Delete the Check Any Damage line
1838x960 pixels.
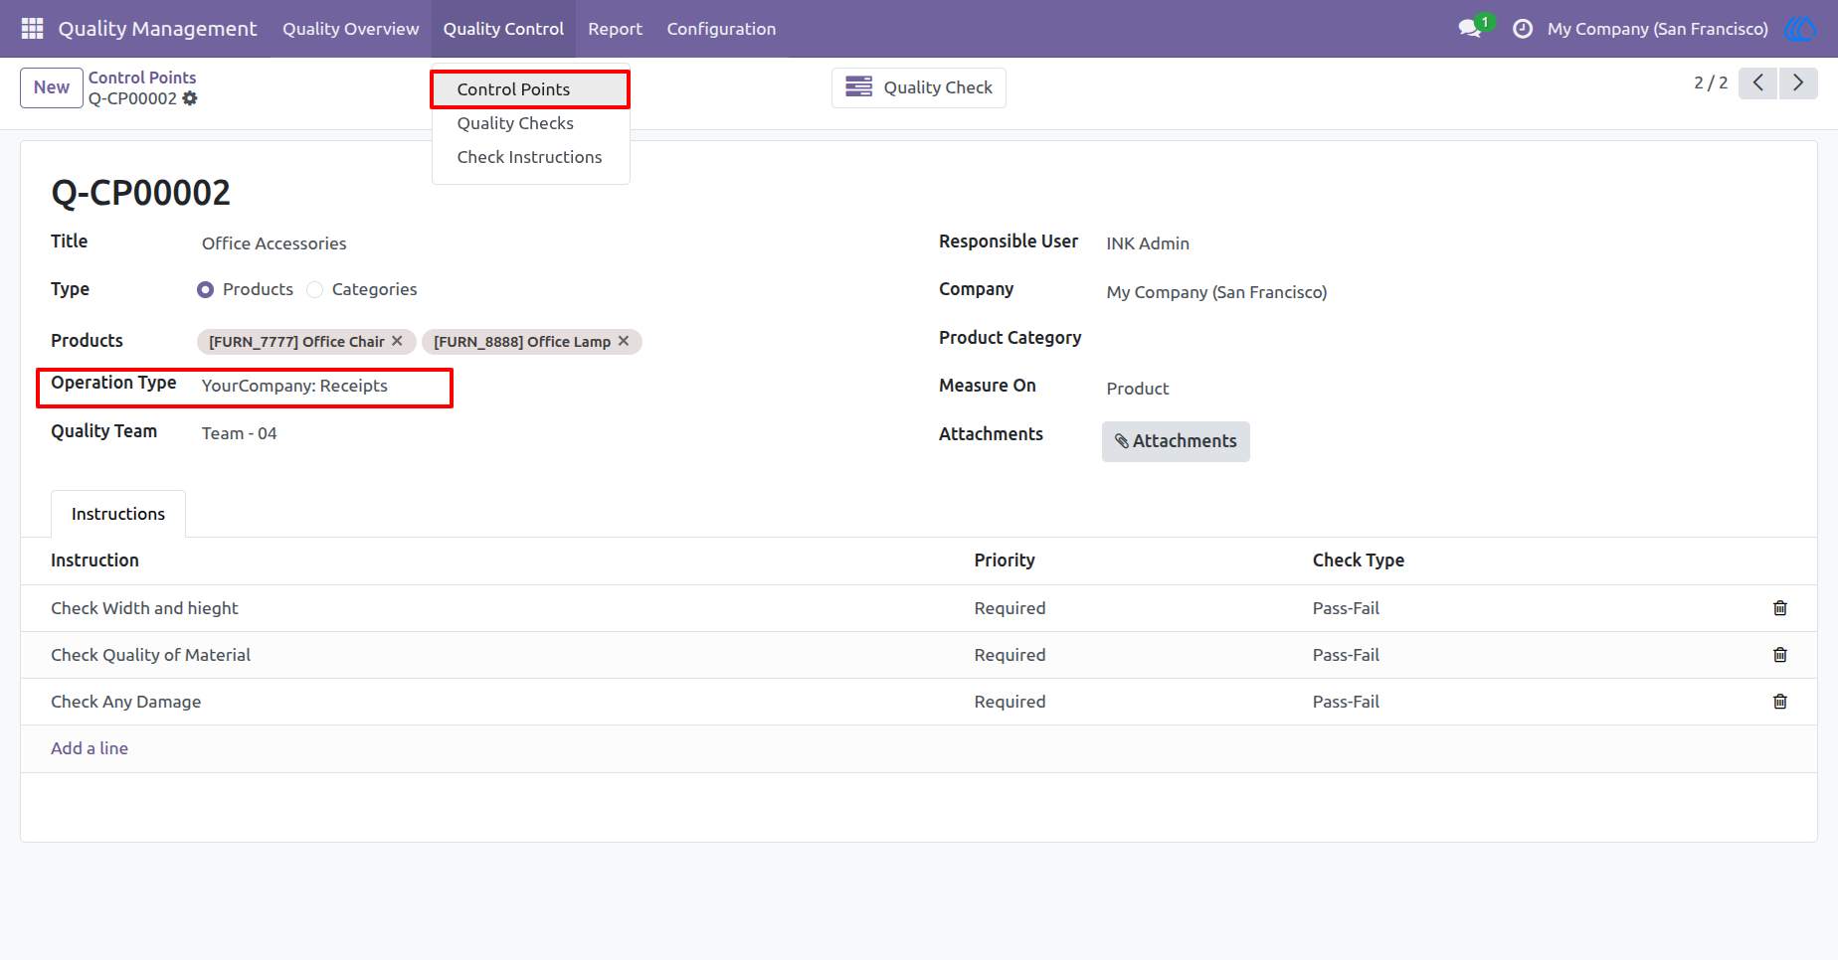click(1780, 702)
